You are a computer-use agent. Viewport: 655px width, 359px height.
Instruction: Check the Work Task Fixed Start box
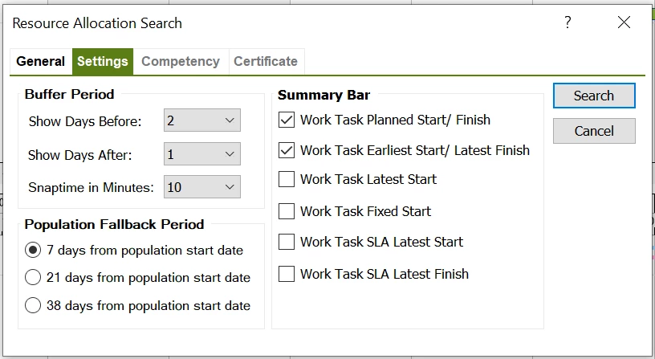point(287,211)
